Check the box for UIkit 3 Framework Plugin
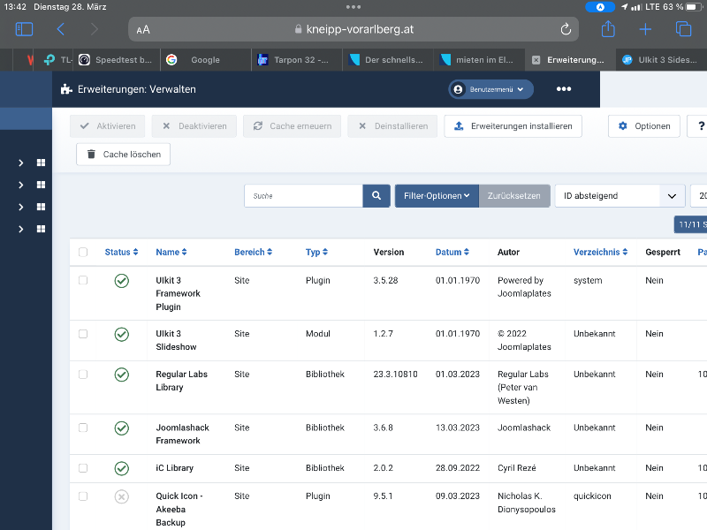Image resolution: width=707 pixels, height=530 pixels. tap(83, 280)
